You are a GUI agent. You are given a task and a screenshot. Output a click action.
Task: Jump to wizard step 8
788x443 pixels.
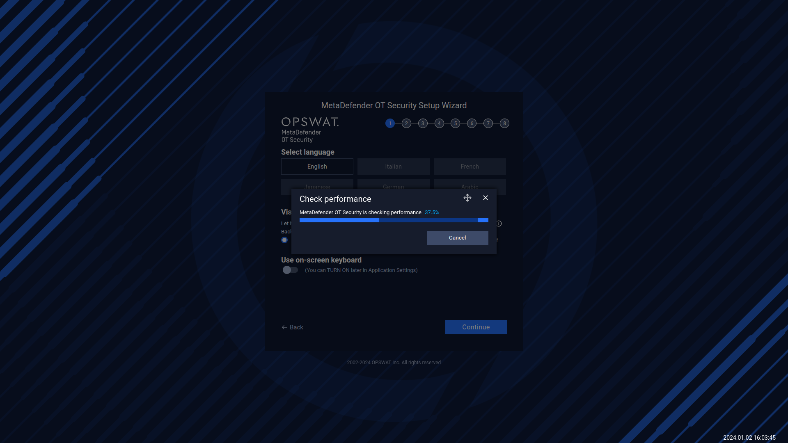pyautogui.click(x=504, y=123)
